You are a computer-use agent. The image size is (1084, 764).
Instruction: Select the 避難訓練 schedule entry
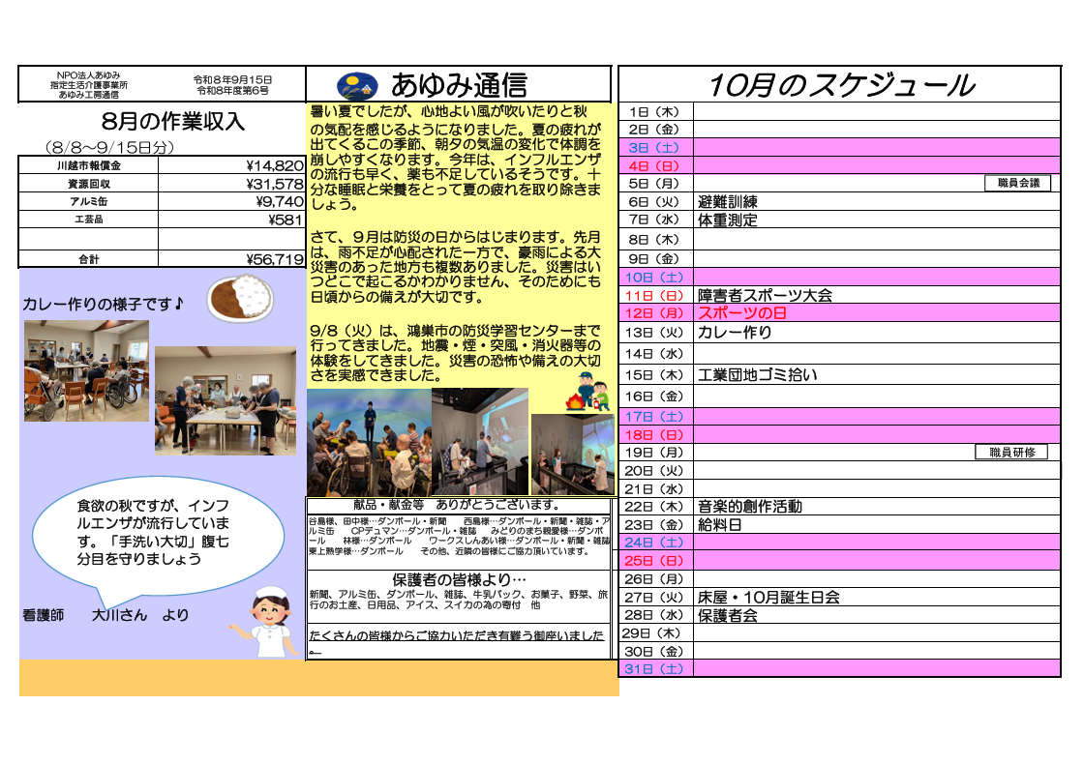pos(727,202)
